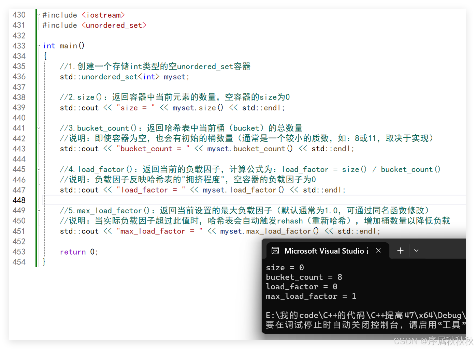Click the "max_load_factor = " string literal
475x349 pixels.
click(160, 231)
